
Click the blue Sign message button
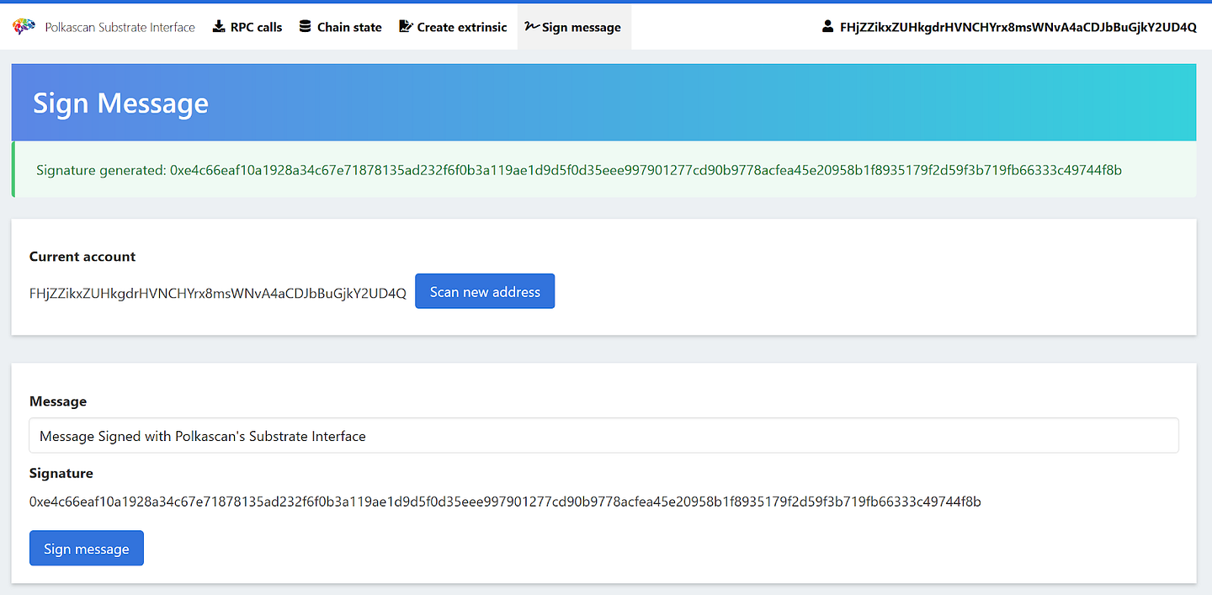(x=87, y=549)
